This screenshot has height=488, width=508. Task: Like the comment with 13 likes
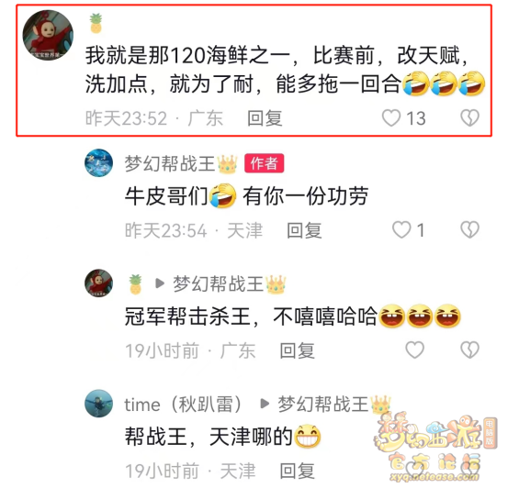tap(391, 117)
